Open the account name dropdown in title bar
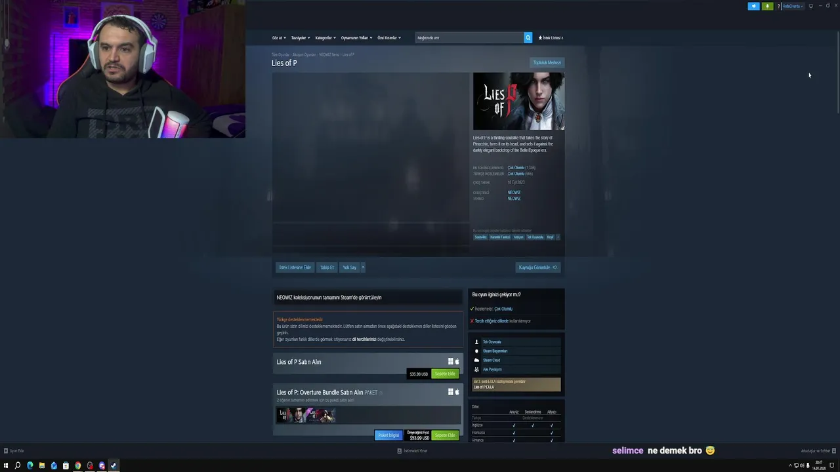The height and width of the screenshot is (472, 840). coord(792,7)
